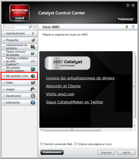Toggle Mostrar esta página al inicio checkbox
The width and height of the screenshot is (139, 159).
(x=76, y=144)
